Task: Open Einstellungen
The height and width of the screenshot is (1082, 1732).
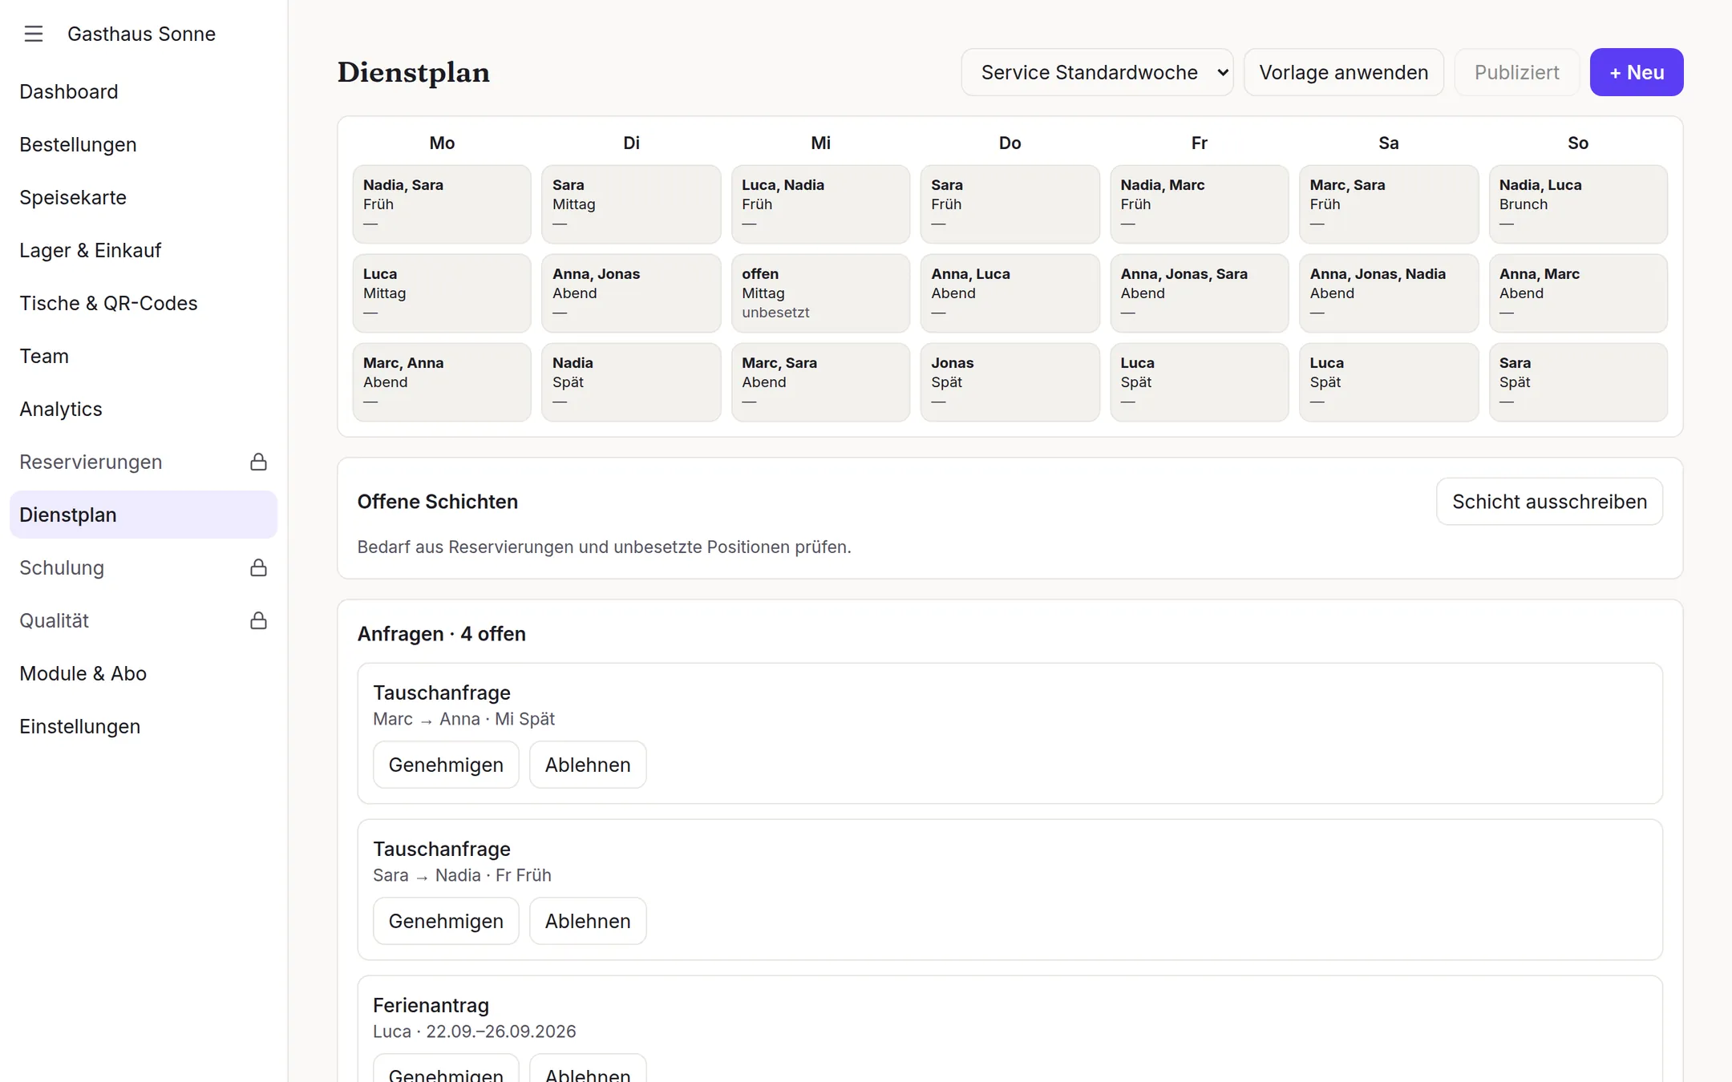Action: tap(144, 726)
